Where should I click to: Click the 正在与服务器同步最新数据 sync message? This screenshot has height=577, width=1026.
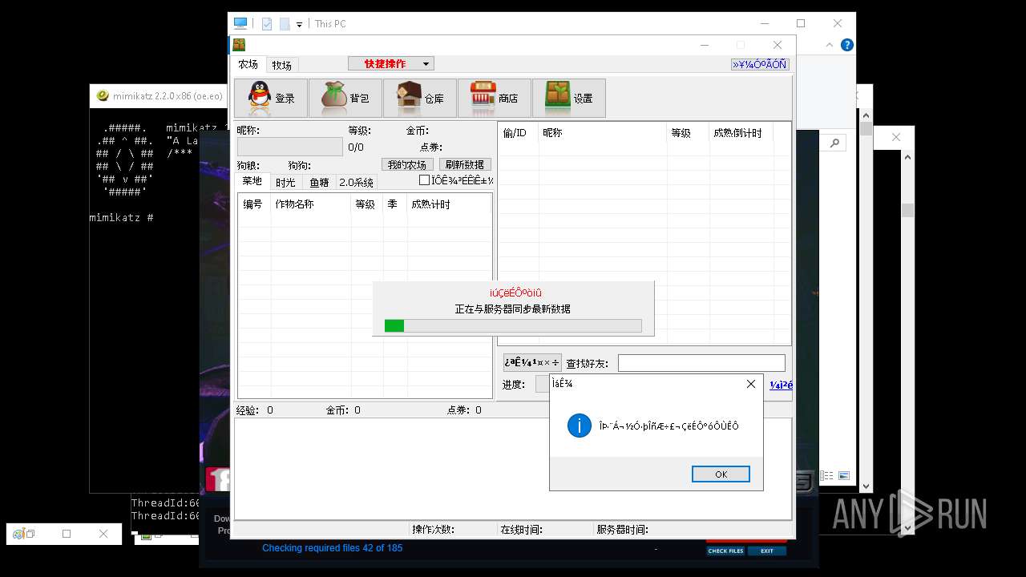point(513,309)
